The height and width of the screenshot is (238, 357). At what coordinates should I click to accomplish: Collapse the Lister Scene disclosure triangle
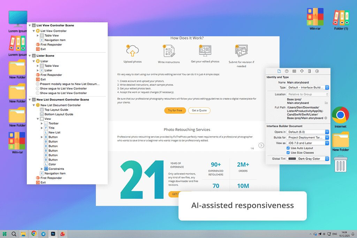pyautogui.click(x=30, y=55)
